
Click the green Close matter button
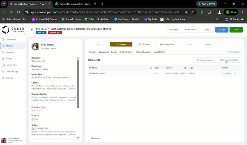pyautogui.click(x=236, y=30)
